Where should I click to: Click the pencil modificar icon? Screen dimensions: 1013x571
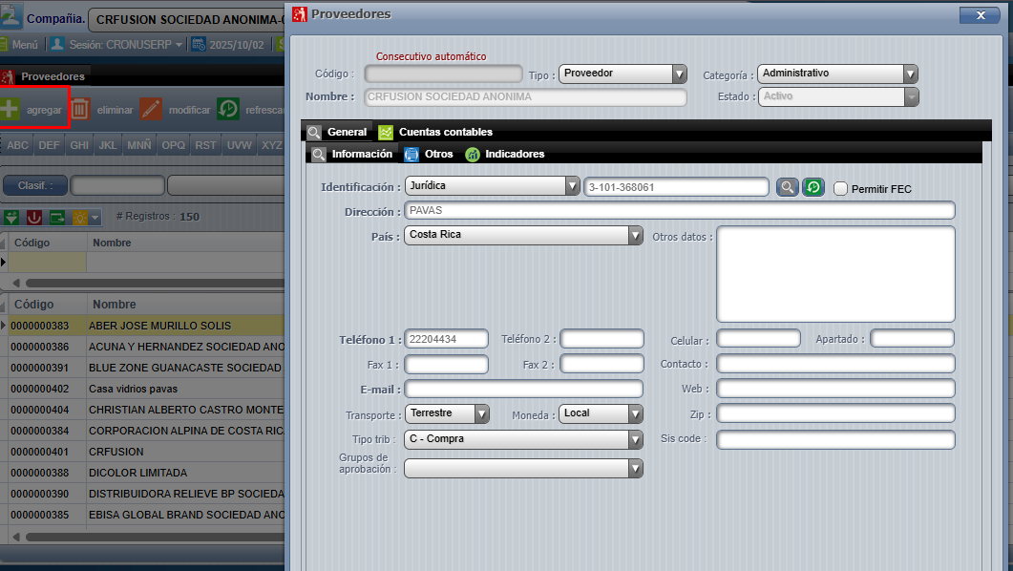pyautogui.click(x=151, y=109)
